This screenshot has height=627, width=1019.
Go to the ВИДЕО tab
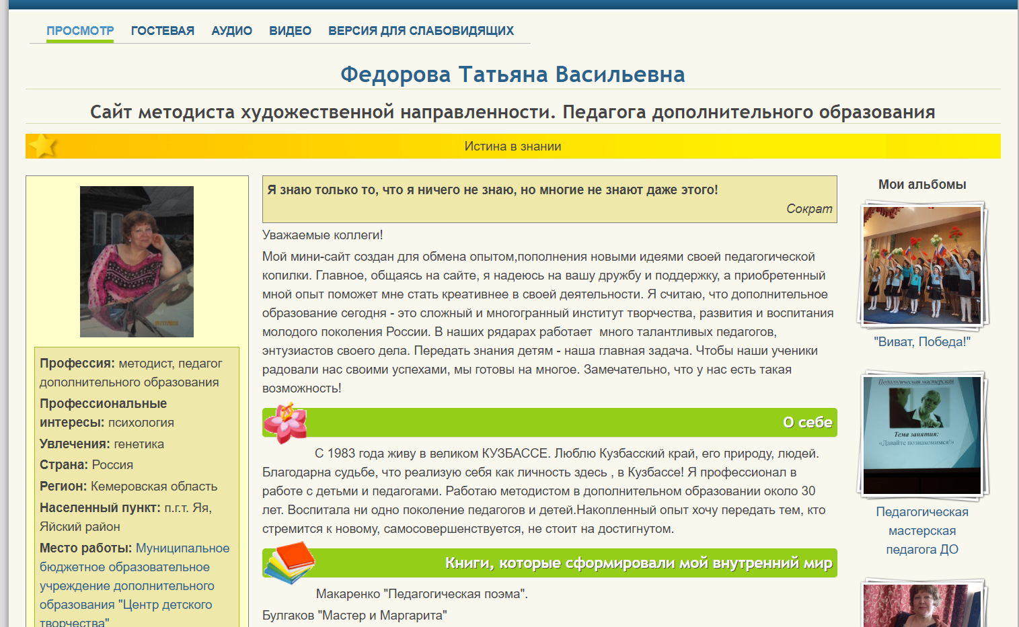290,31
